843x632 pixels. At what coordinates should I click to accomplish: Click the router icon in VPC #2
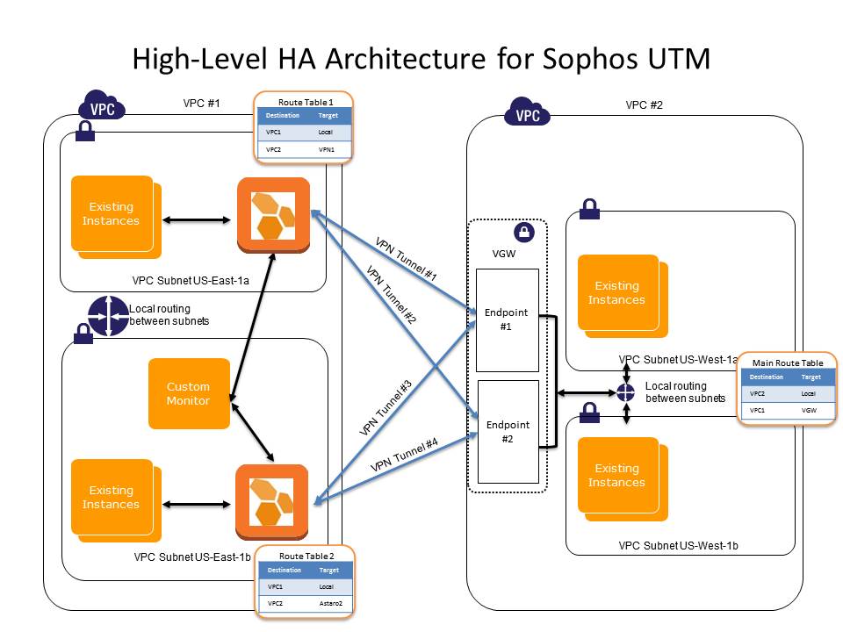[x=626, y=393]
